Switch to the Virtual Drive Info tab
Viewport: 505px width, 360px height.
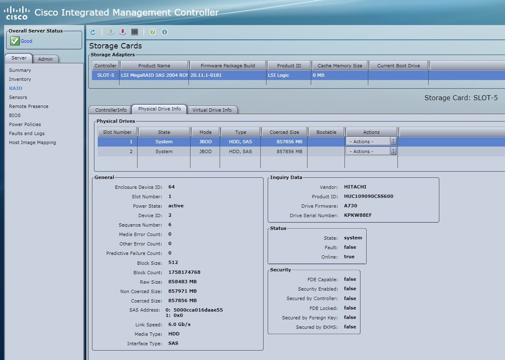pyautogui.click(x=212, y=110)
